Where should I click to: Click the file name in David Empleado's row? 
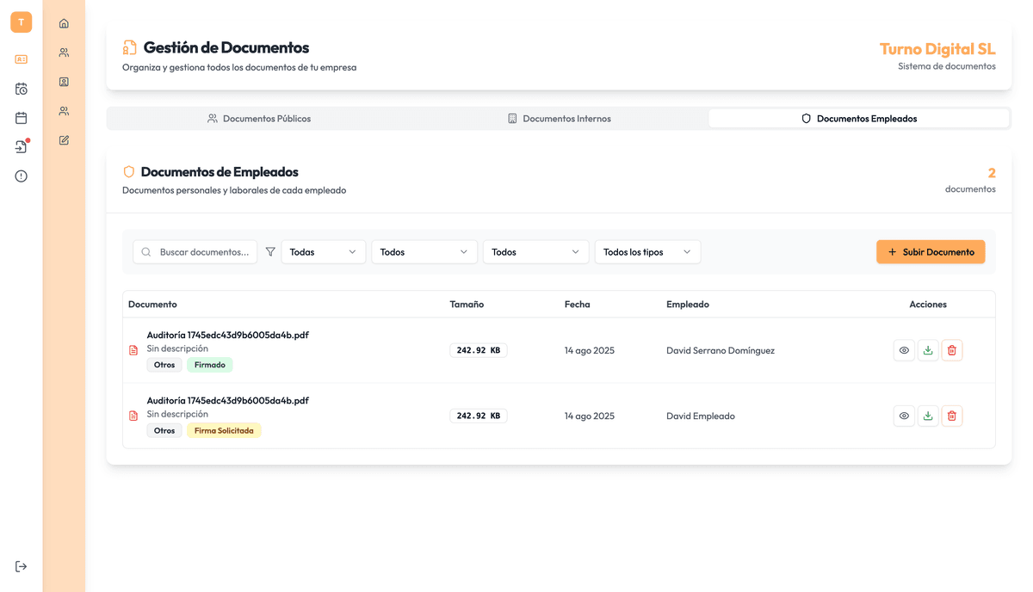228,400
